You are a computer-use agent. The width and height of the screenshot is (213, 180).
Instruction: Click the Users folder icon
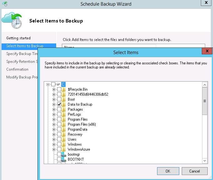(64, 139)
